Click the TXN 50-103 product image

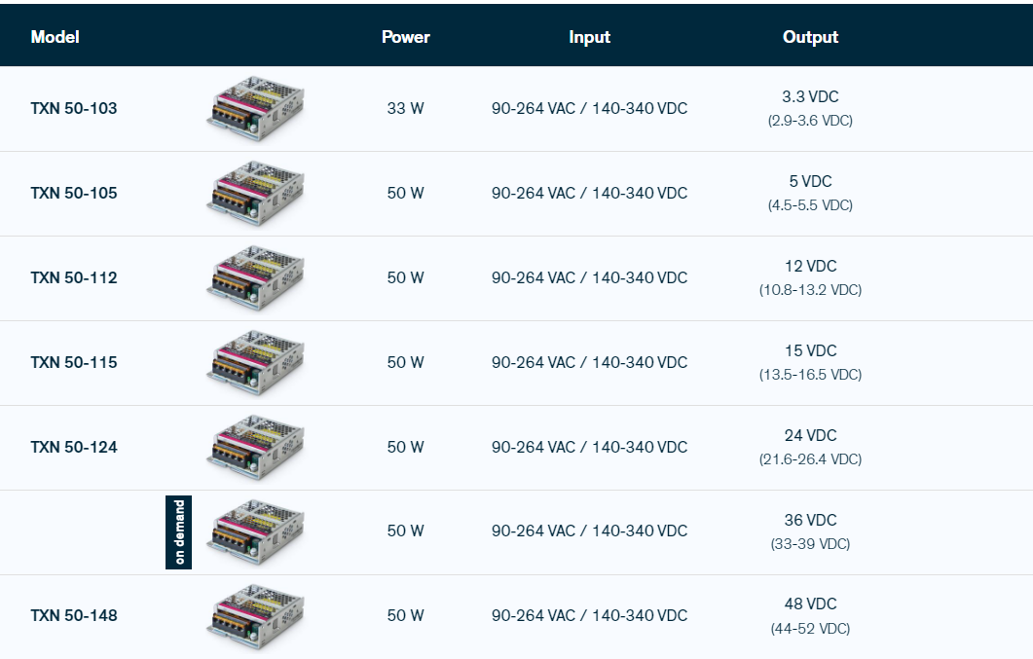(255, 109)
